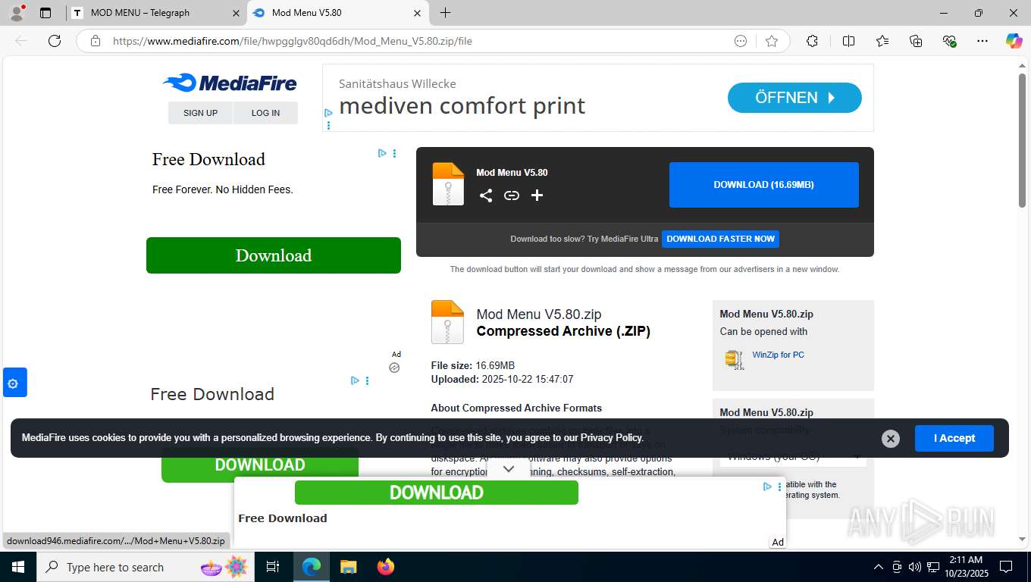Open Browser essentials heart icon

949,41
